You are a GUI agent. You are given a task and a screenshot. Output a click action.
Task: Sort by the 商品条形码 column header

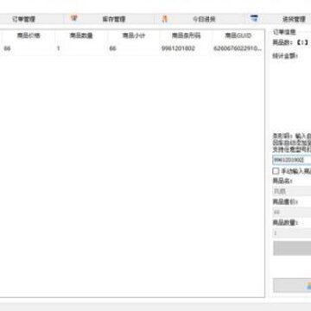(186, 35)
